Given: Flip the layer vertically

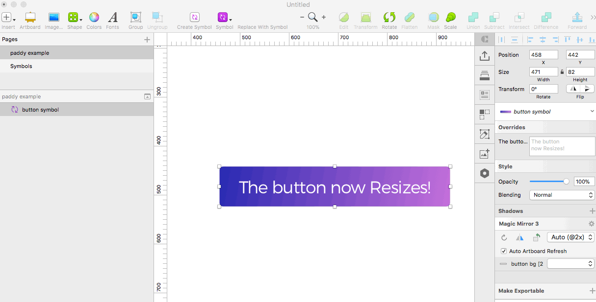Looking at the screenshot, I should 587,89.
